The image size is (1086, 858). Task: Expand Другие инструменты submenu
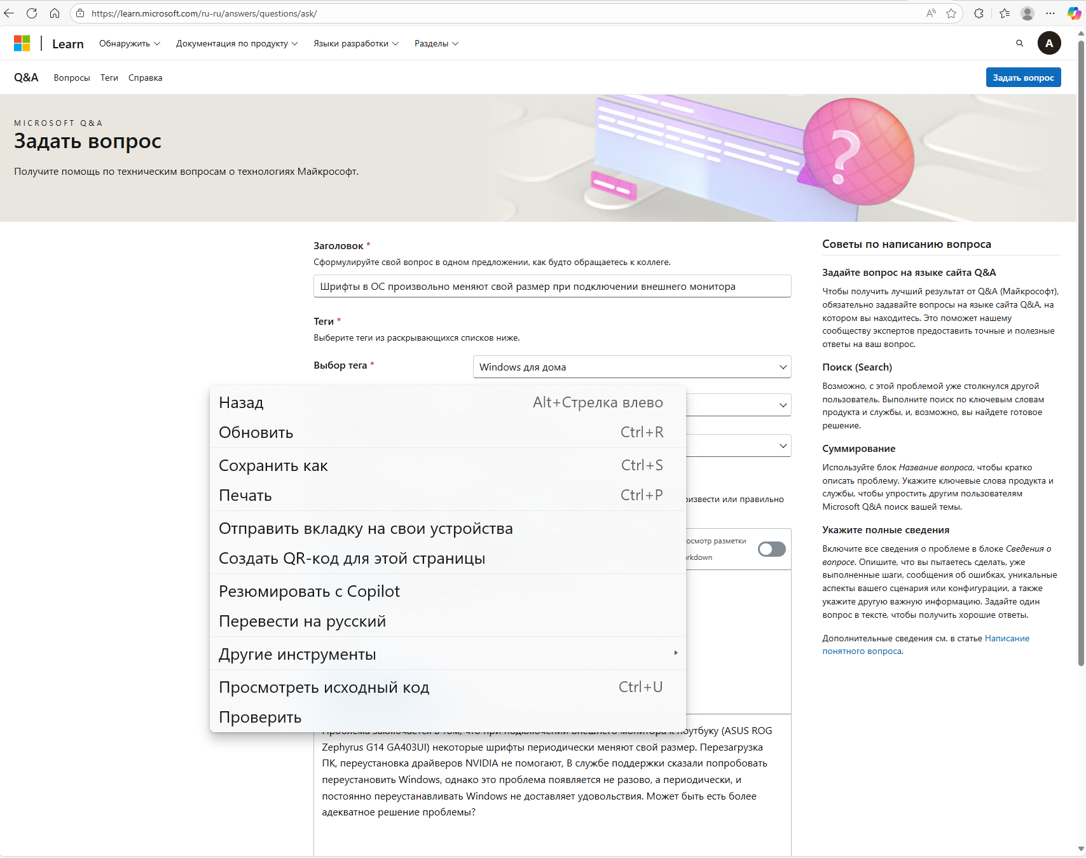click(x=448, y=654)
